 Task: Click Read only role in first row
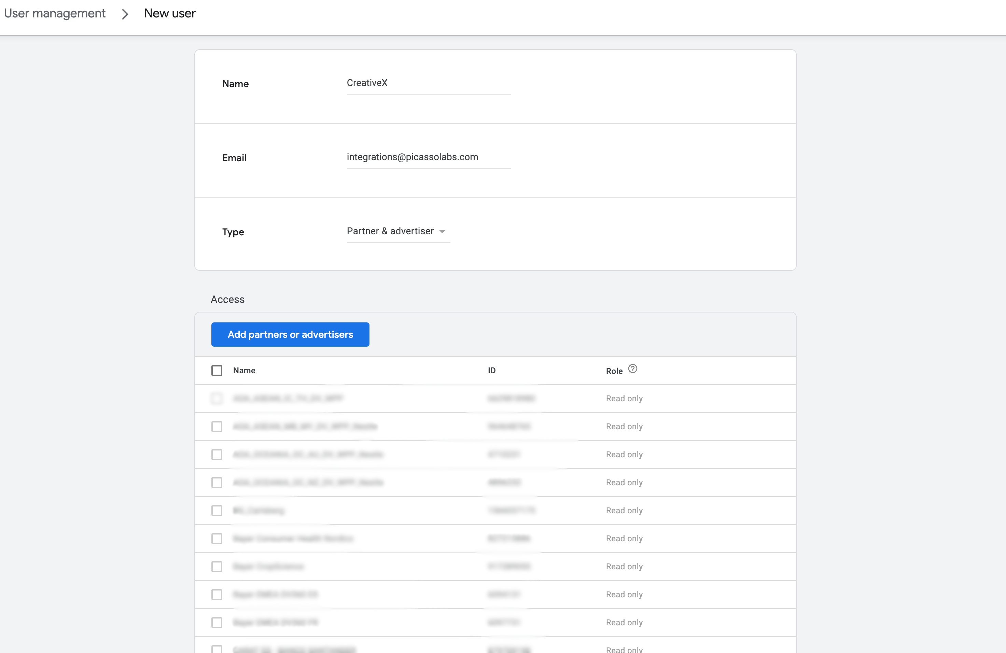624,399
